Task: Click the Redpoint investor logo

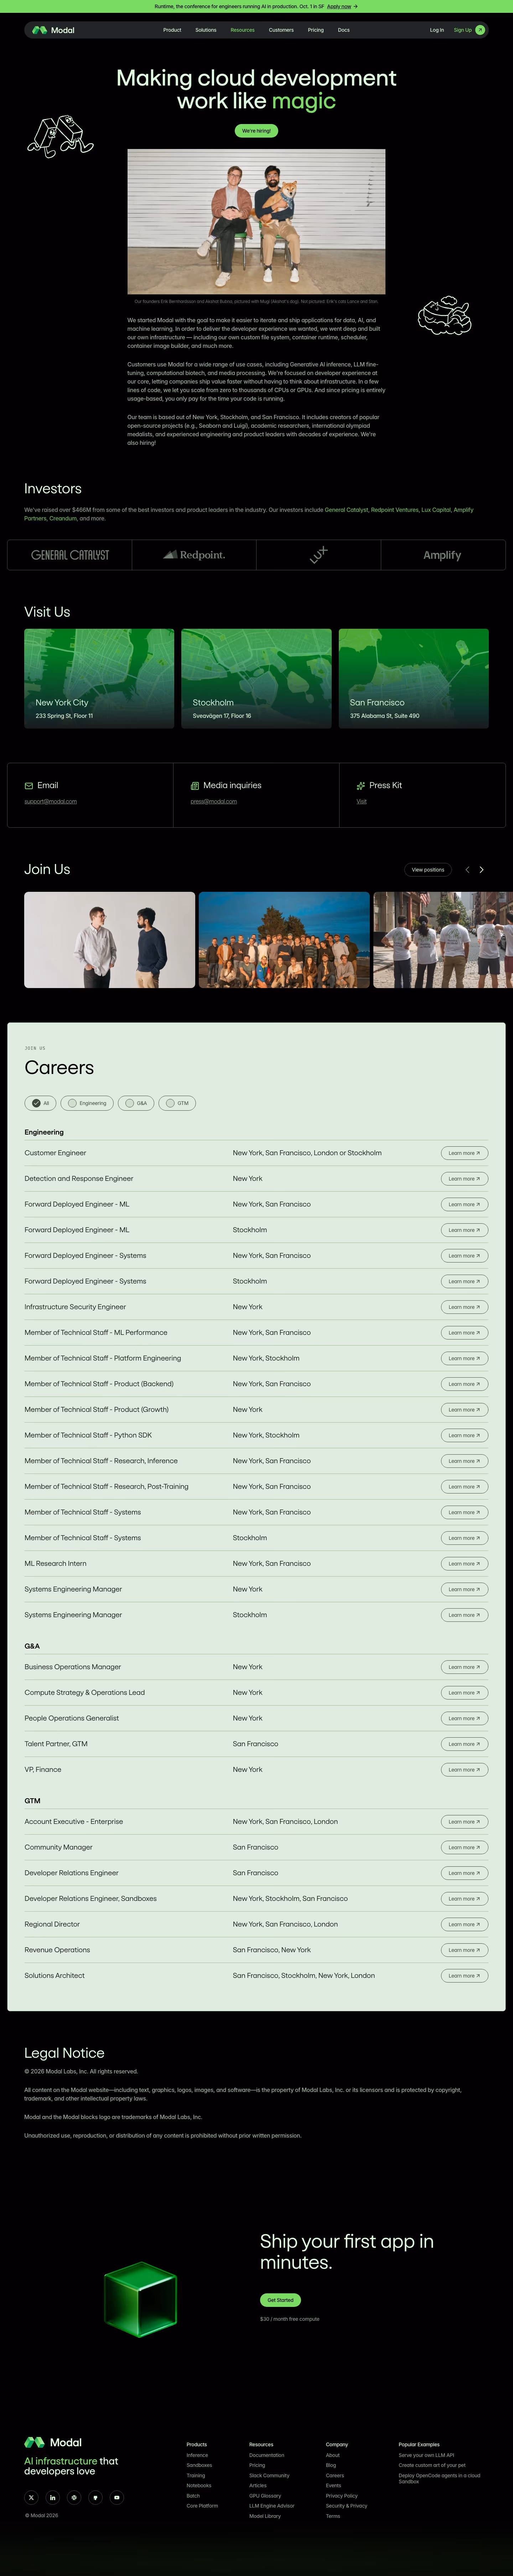Action: (x=194, y=555)
